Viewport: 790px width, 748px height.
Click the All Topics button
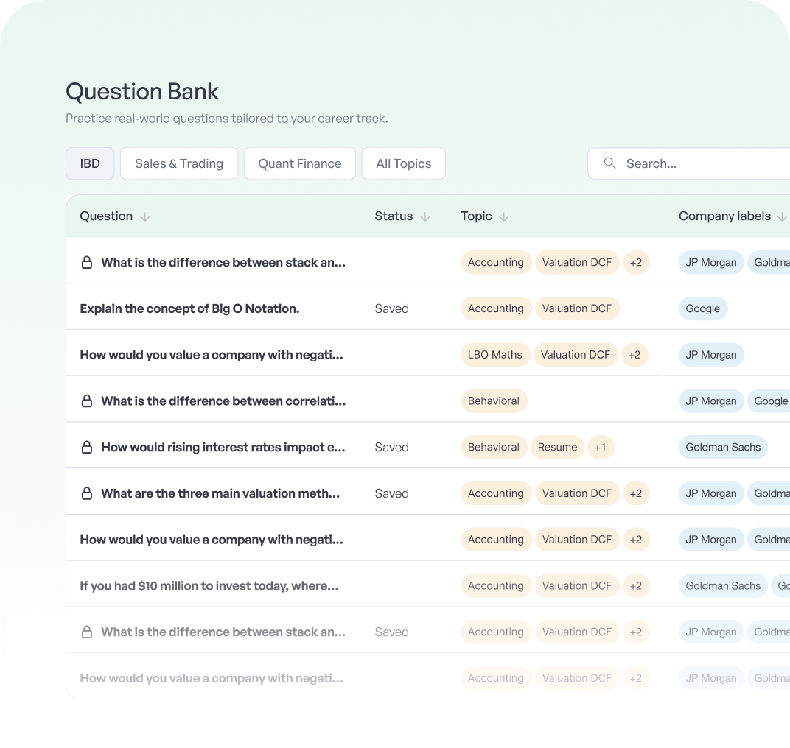point(403,163)
